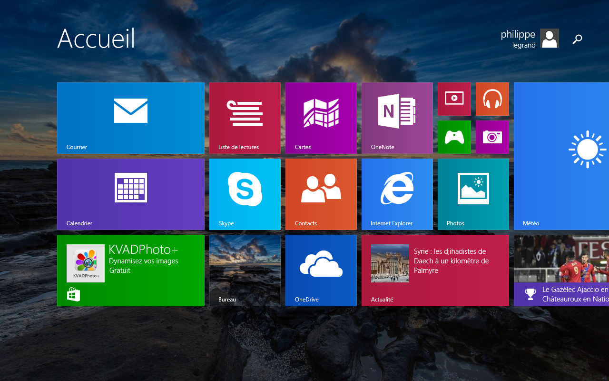Open the Liste de lectures tile
Viewport: 609px width, 381px height.
click(x=245, y=118)
